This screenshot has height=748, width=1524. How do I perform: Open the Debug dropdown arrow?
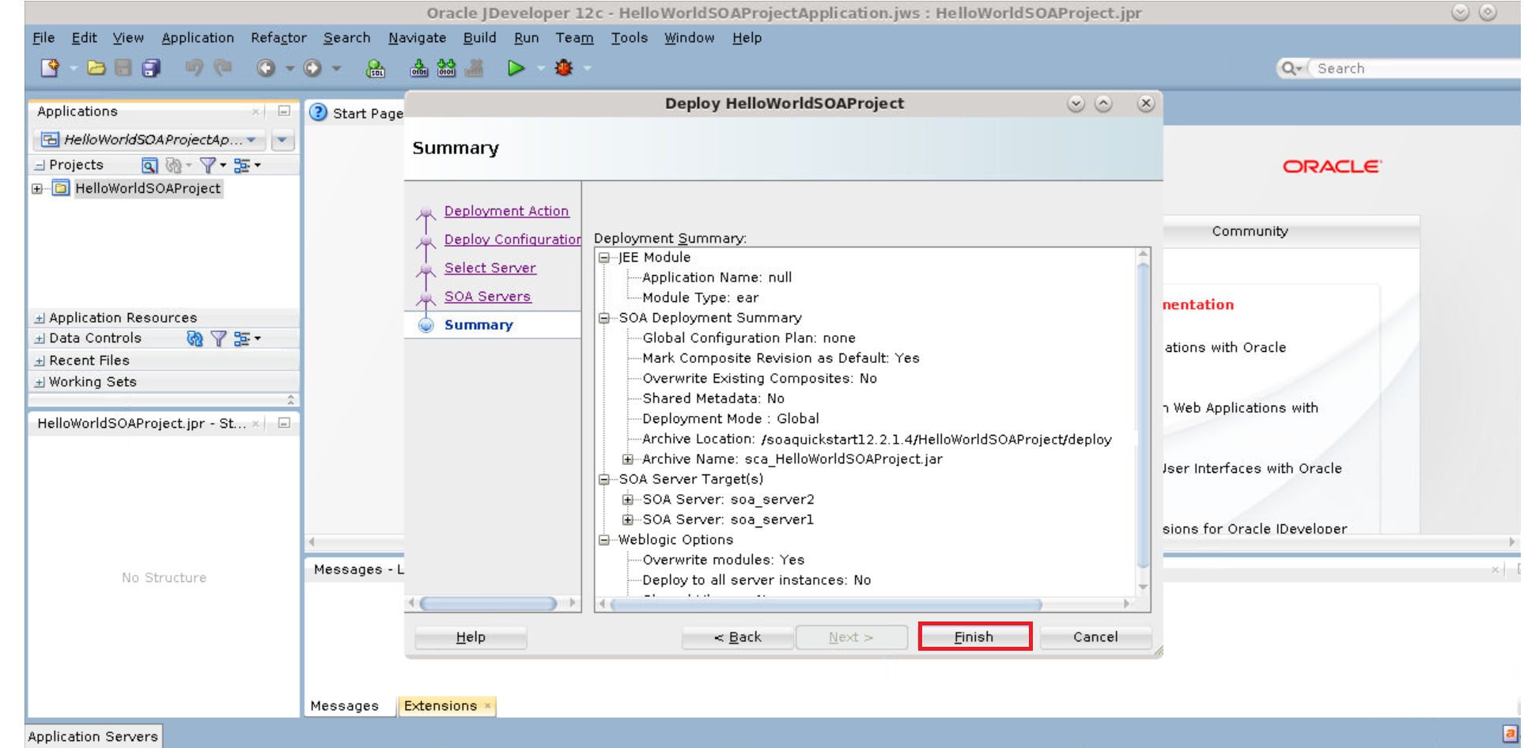pyautogui.click(x=588, y=69)
